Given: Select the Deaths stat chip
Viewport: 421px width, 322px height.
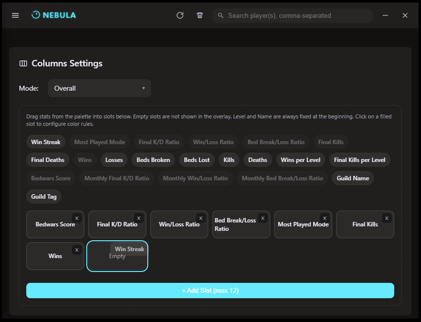Looking at the screenshot, I should point(257,160).
